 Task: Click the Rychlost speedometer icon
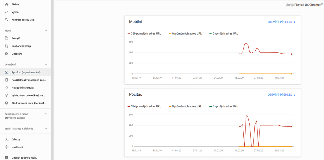click(6, 72)
